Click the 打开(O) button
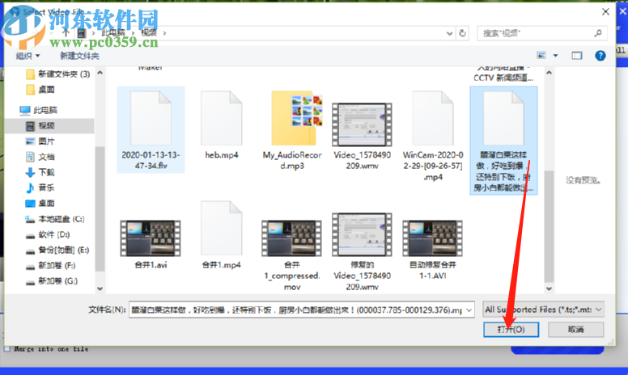This screenshot has height=375, width=628. point(511,330)
